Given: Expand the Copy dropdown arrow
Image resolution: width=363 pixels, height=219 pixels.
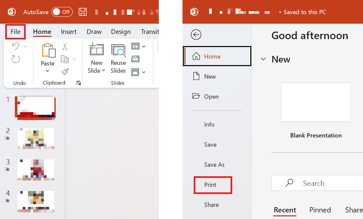Looking at the screenshot, I should (74, 60).
